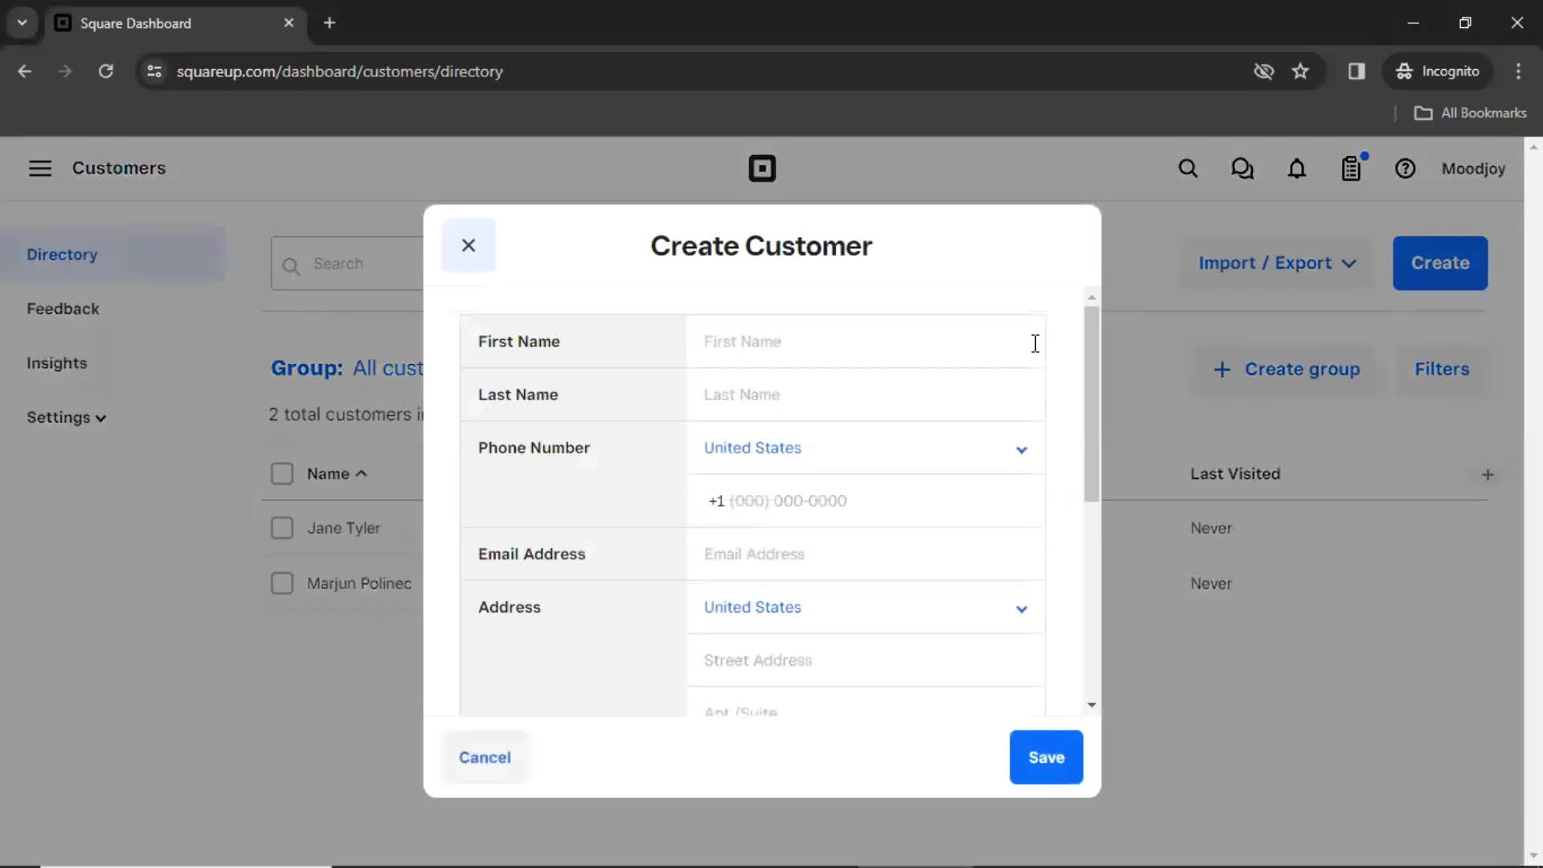Click the Save button on Create Customer

coord(1046,757)
